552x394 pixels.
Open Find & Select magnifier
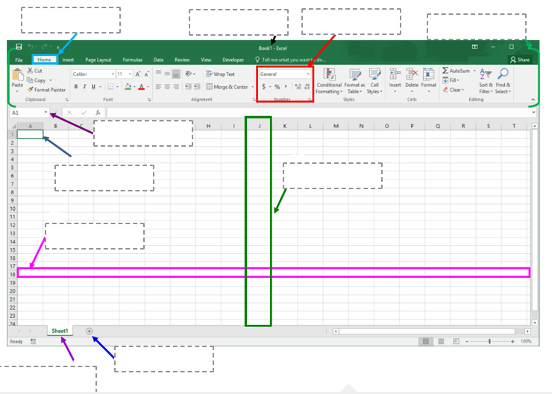click(x=503, y=74)
